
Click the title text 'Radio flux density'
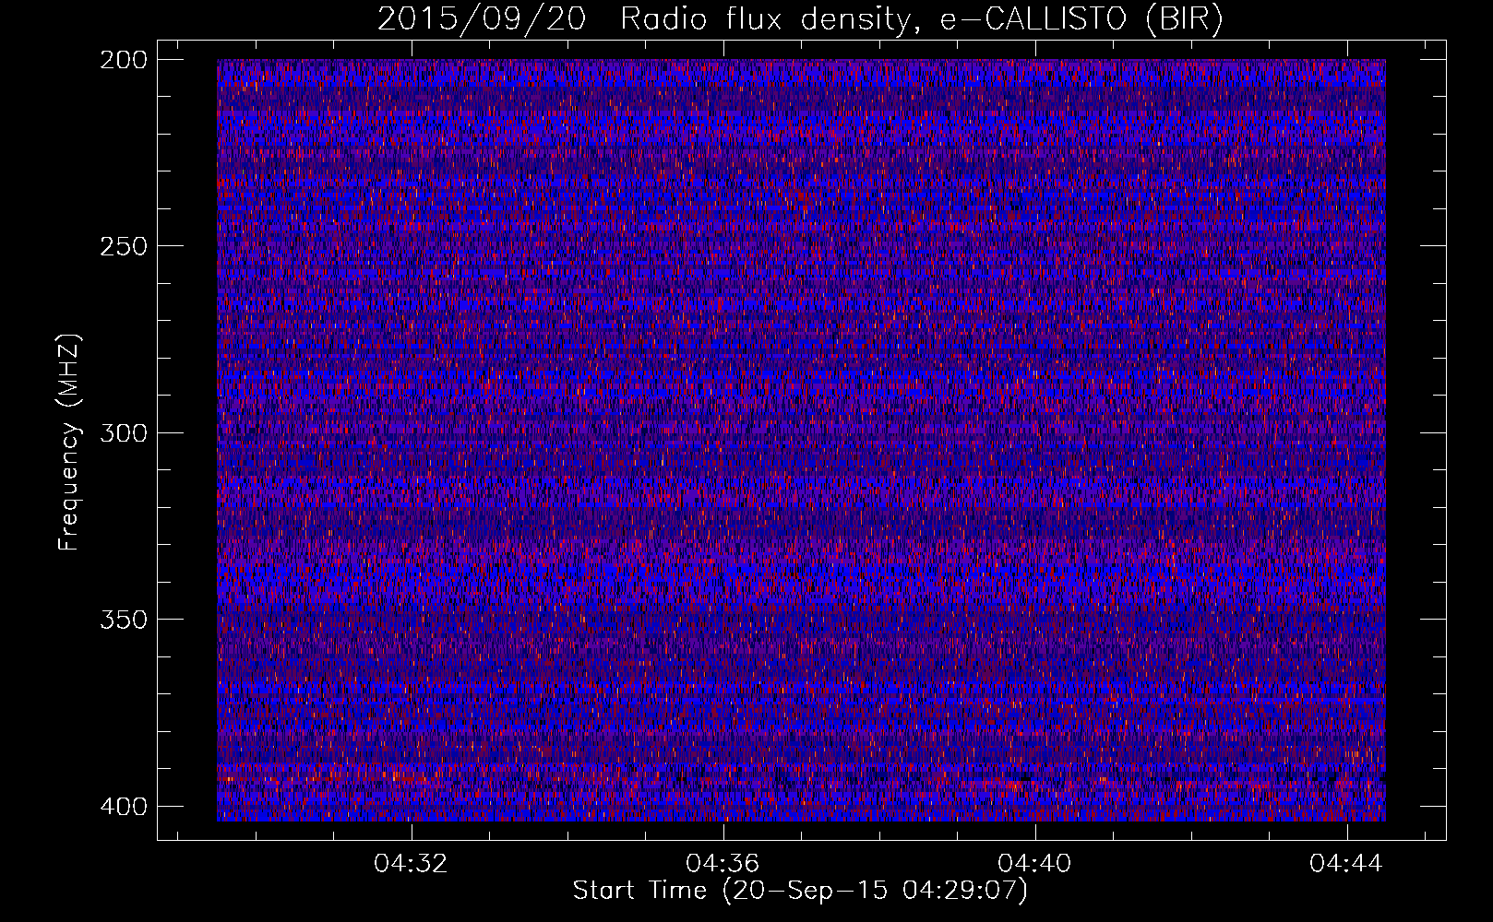click(768, 19)
